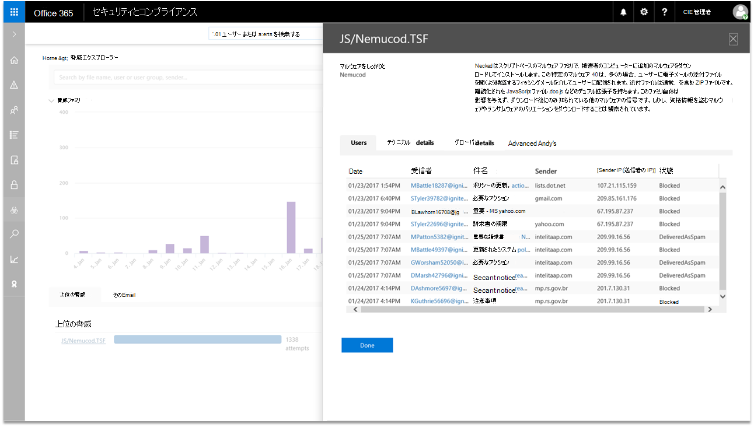Sort by the Date column header
Screen dimensions: 754x427
[355, 171]
